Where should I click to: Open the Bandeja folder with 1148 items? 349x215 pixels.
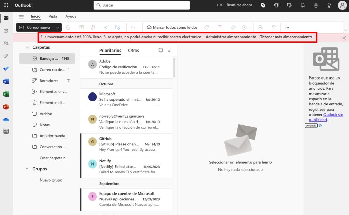coord(47,59)
